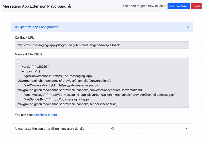Click the "You need to get a new token" text
The height and width of the screenshot is (142, 203).
[142, 6]
